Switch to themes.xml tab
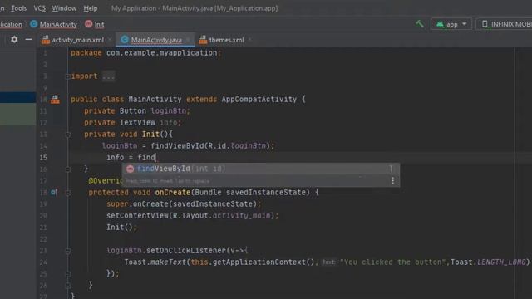This screenshot has width=532, height=299. click(x=226, y=40)
